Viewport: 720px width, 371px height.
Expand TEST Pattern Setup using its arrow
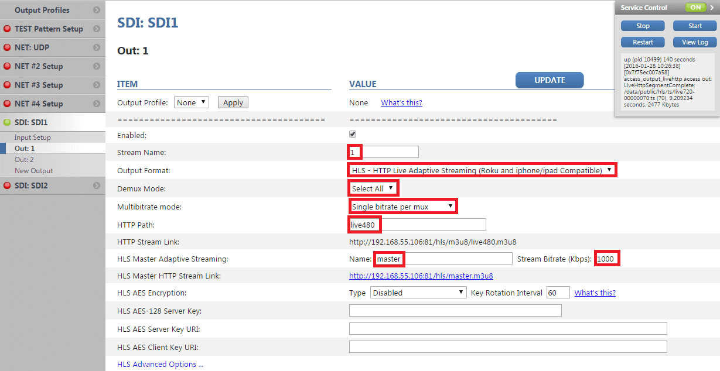(x=97, y=29)
